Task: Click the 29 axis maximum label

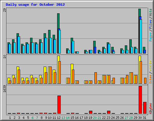Action: (5, 10)
